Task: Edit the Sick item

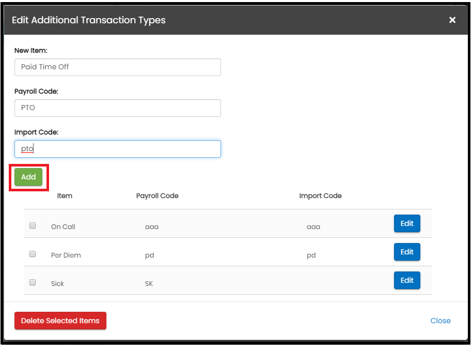Action: 407,280
